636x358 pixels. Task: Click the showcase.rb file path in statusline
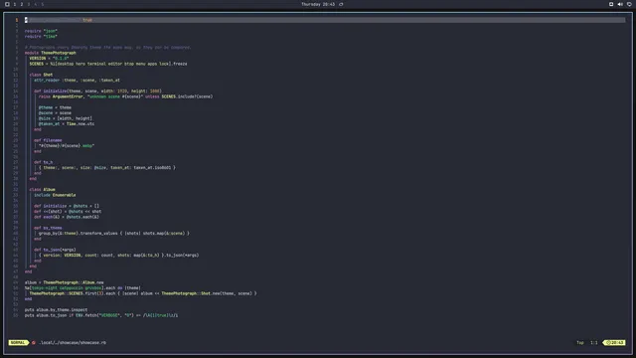73,342
